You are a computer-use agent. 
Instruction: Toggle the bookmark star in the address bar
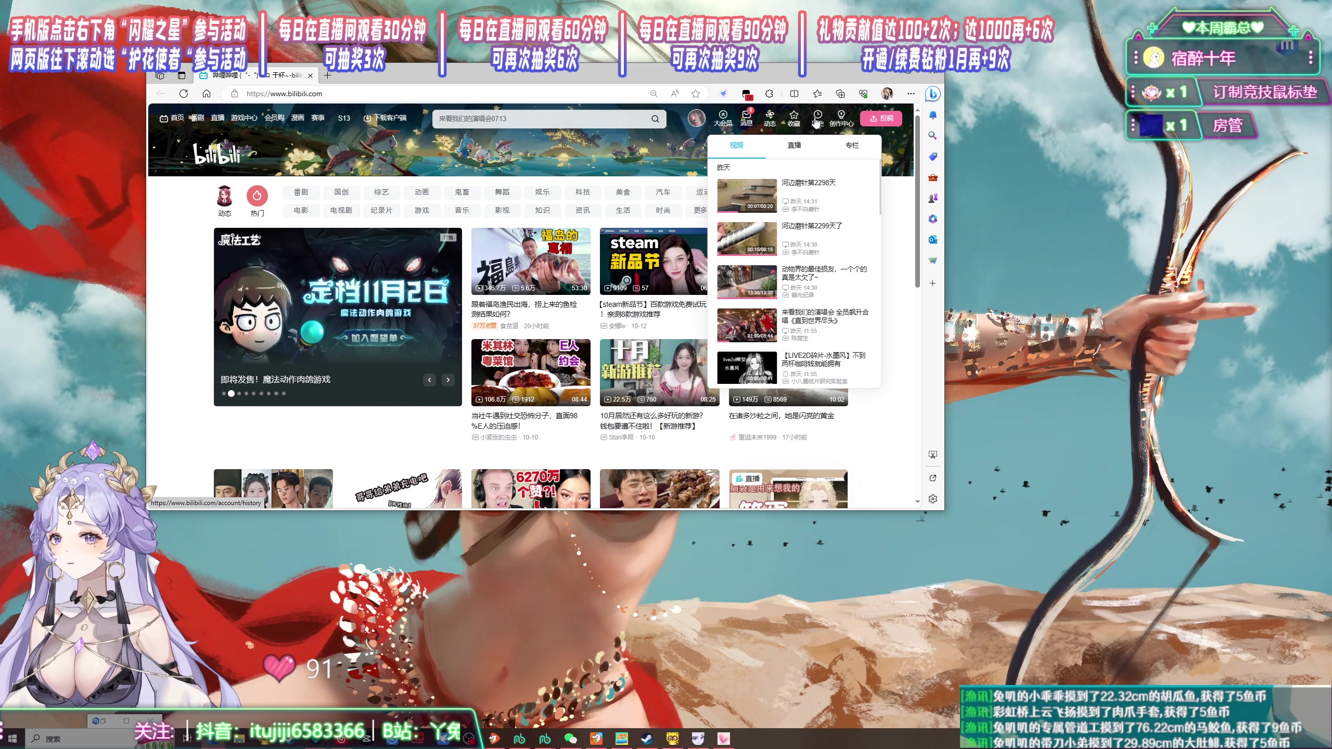click(696, 94)
